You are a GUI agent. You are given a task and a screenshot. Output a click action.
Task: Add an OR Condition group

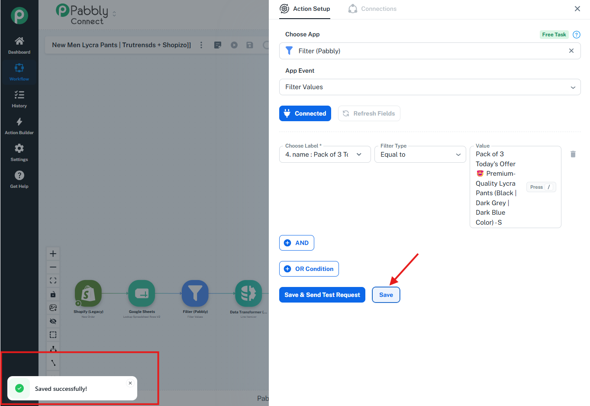click(309, 269)
